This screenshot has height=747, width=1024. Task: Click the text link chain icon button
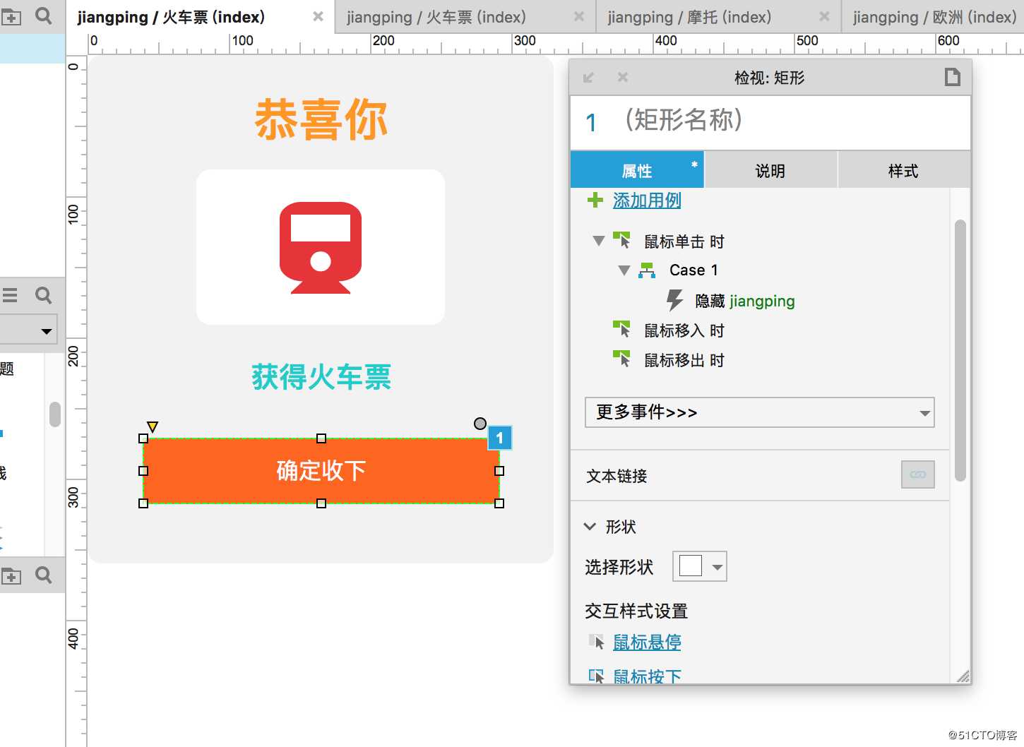pyautogui.click(x=917, y=474)
